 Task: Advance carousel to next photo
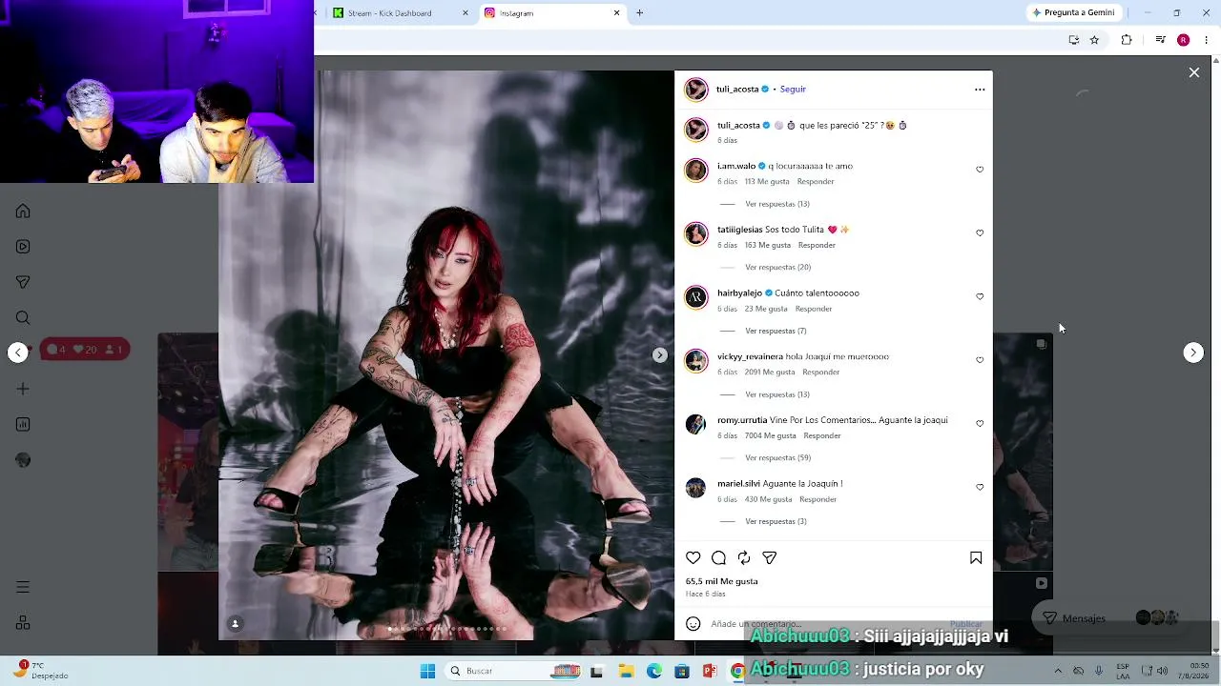click(x=659, y=355)
